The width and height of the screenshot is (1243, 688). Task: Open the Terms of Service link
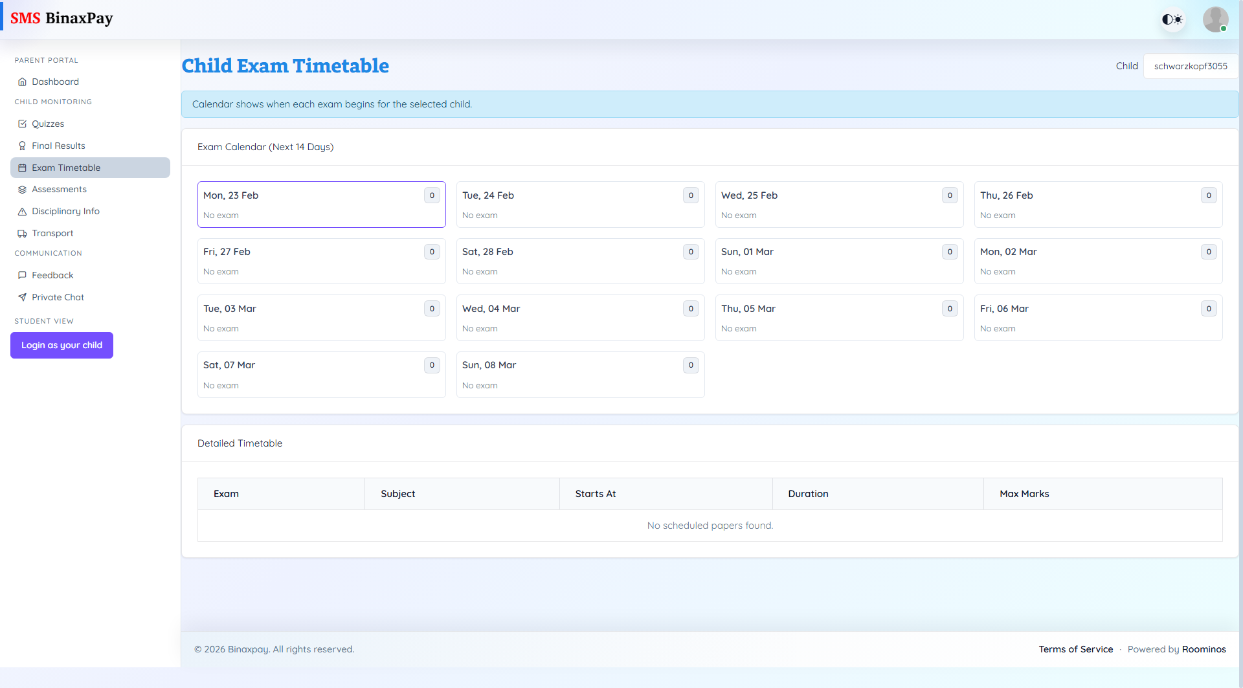pos(1075,649)
